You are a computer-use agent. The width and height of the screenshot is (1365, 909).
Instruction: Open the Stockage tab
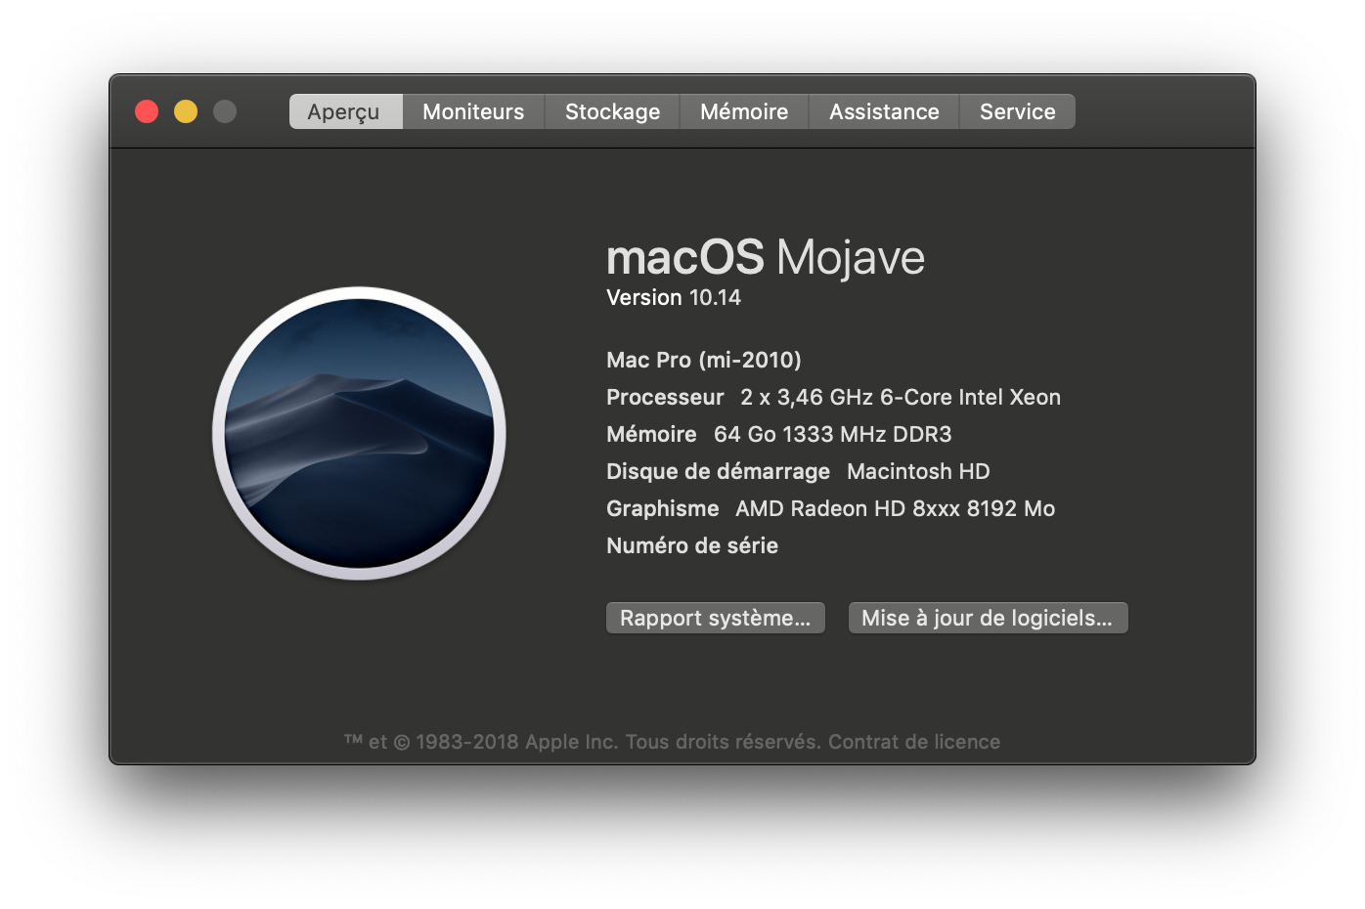coord(612,111)
